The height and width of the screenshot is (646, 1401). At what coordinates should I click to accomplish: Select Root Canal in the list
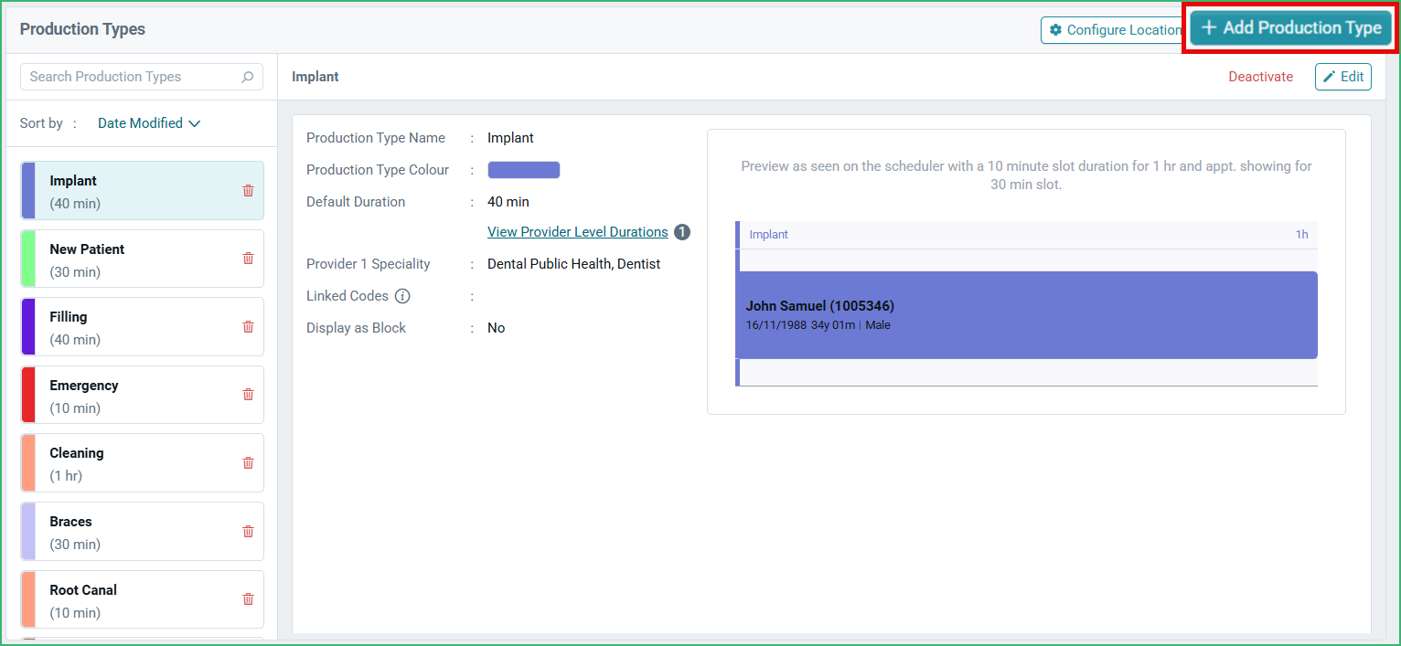pos(142,599)
